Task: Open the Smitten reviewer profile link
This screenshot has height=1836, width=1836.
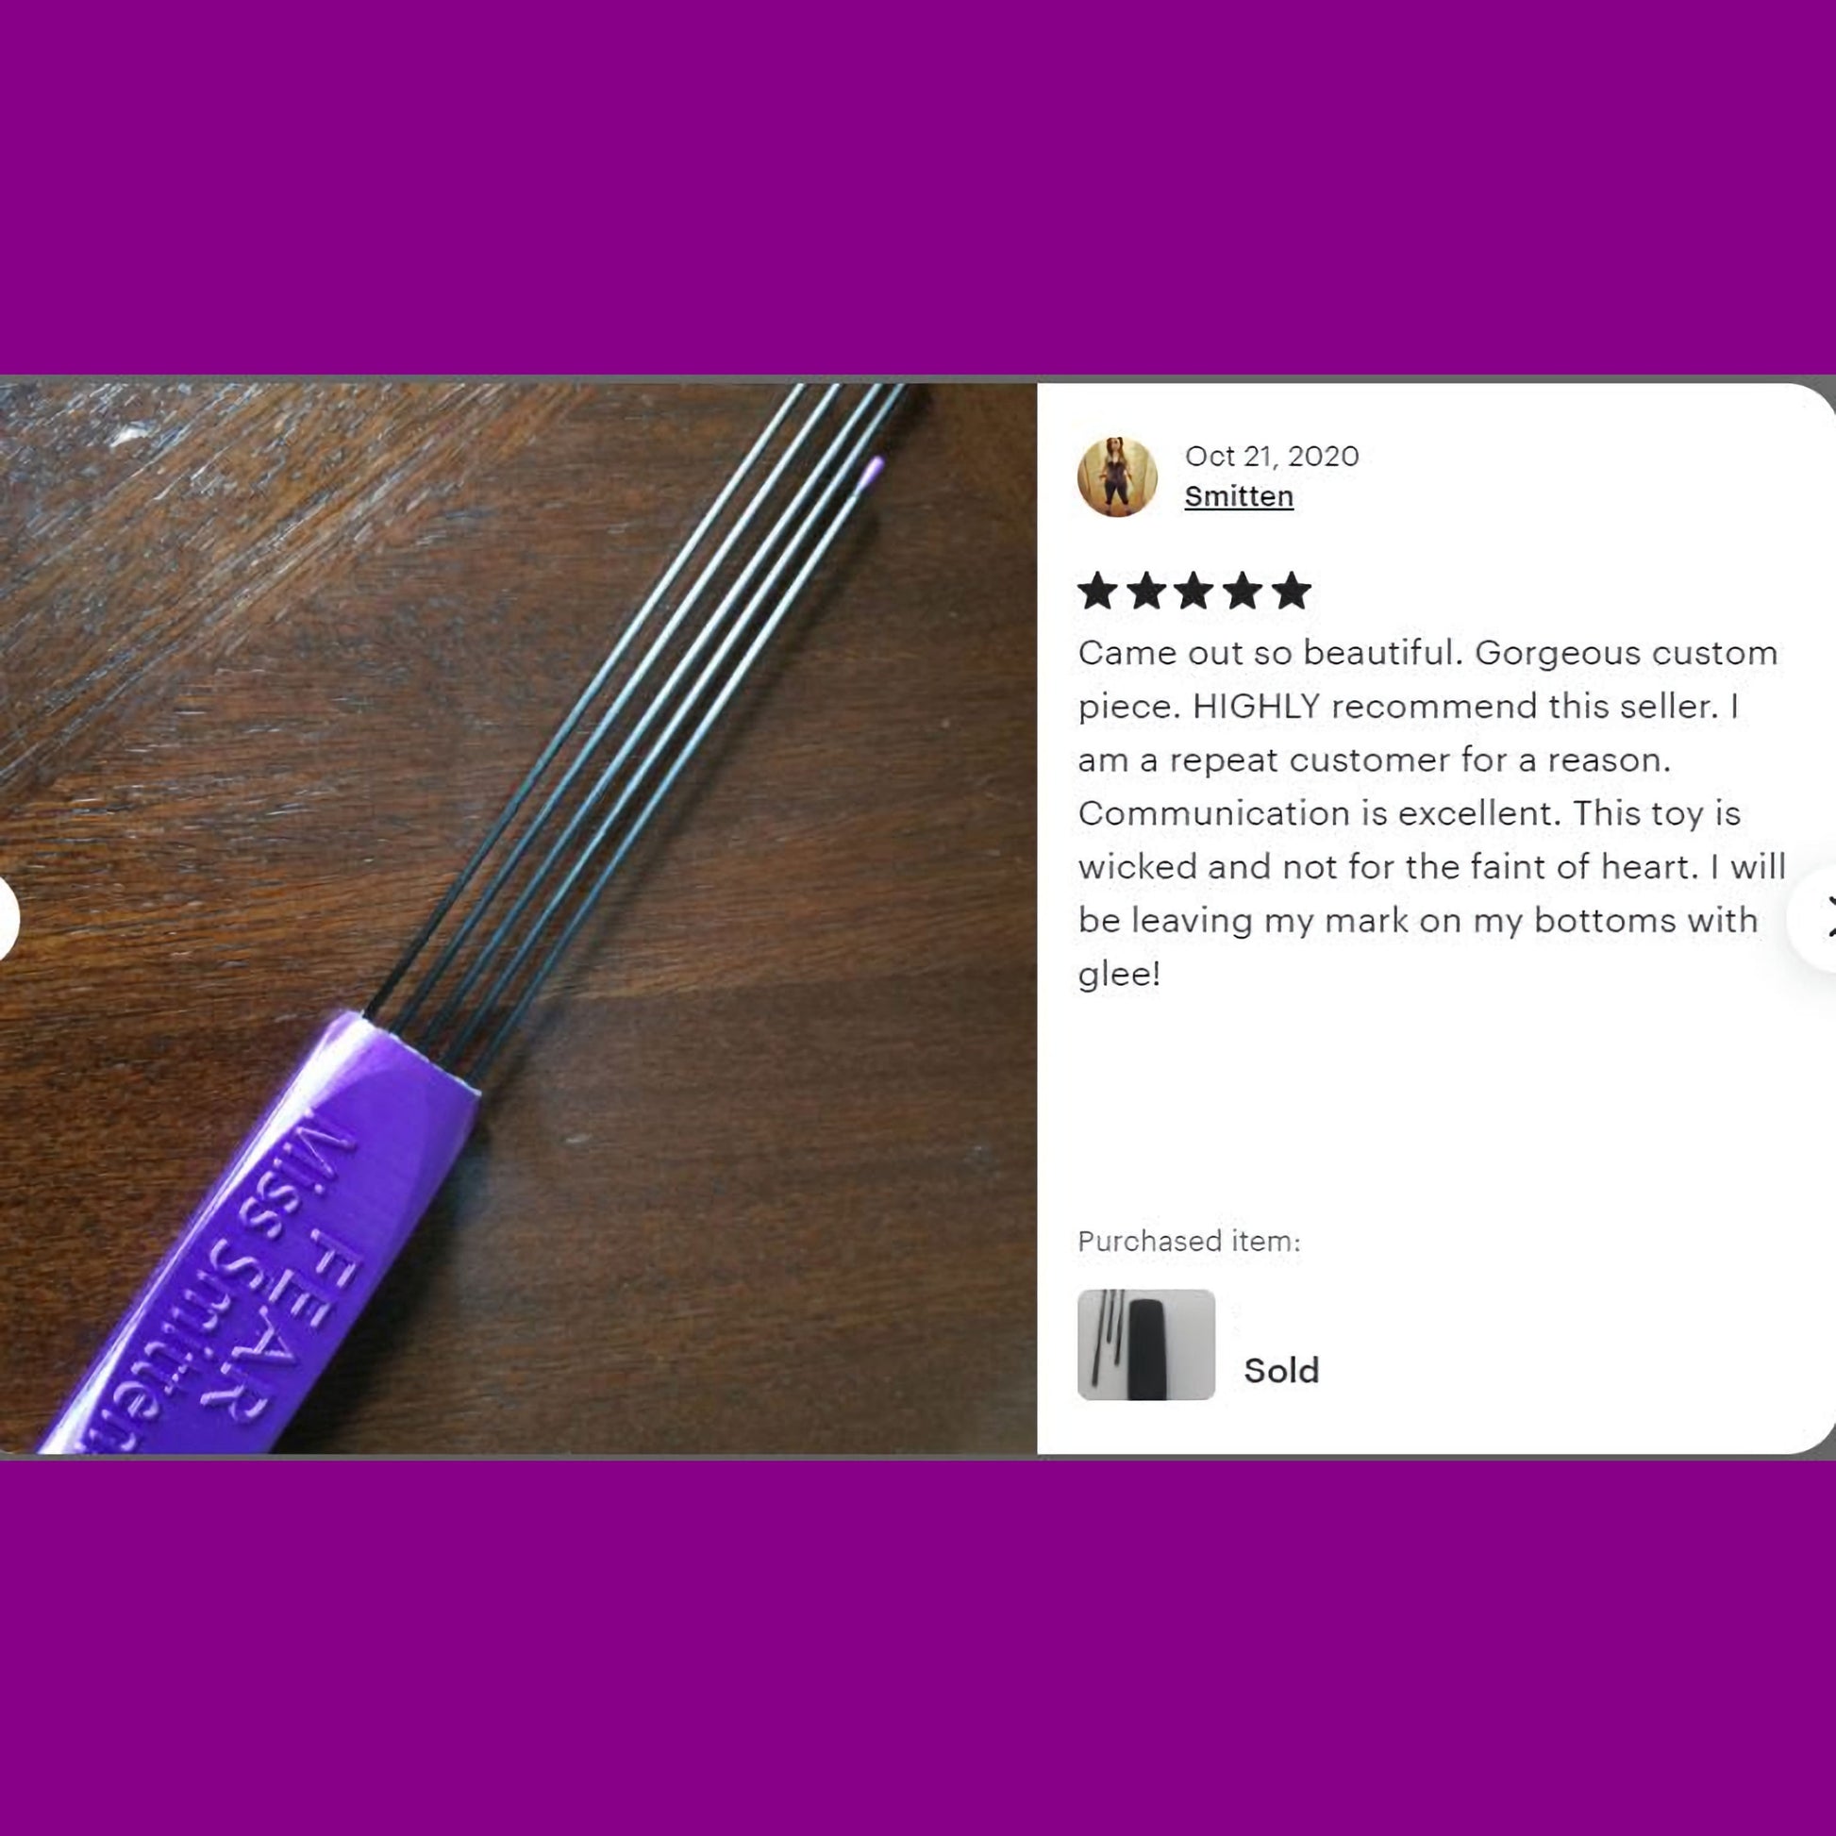Action: [x=1238, y=496]
